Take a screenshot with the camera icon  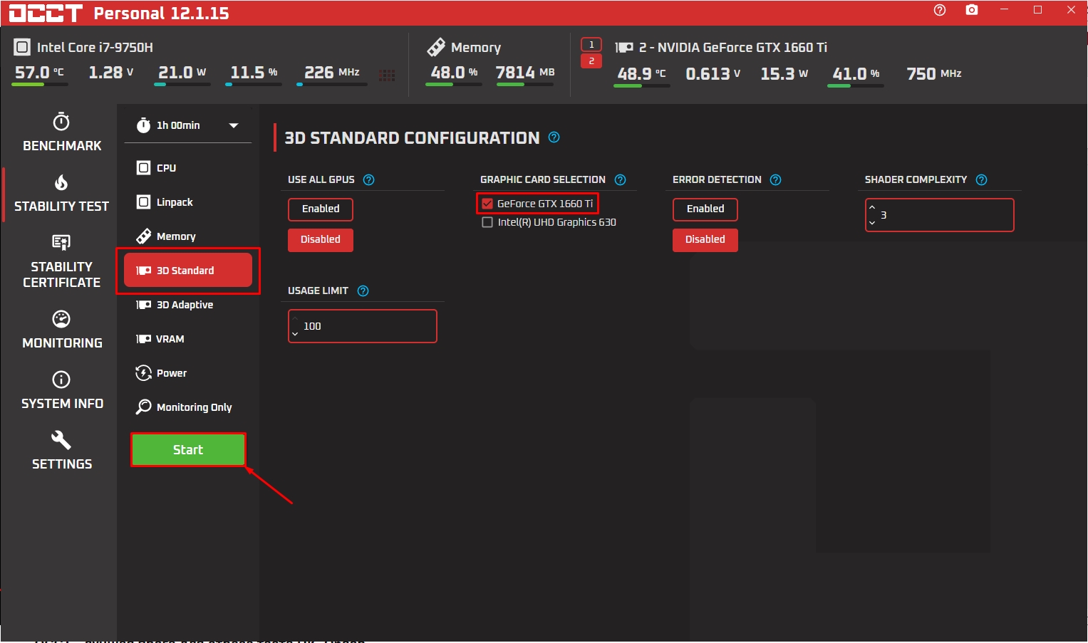point(972,10)
